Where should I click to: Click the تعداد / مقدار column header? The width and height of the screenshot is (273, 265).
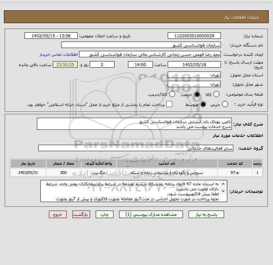tap(63, 164)
